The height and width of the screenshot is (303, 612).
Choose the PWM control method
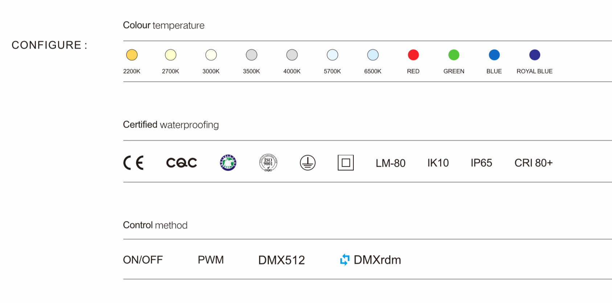[x=211, y=260]
